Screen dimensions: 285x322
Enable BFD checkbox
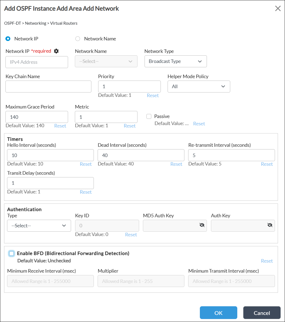(x=11, y=254)
